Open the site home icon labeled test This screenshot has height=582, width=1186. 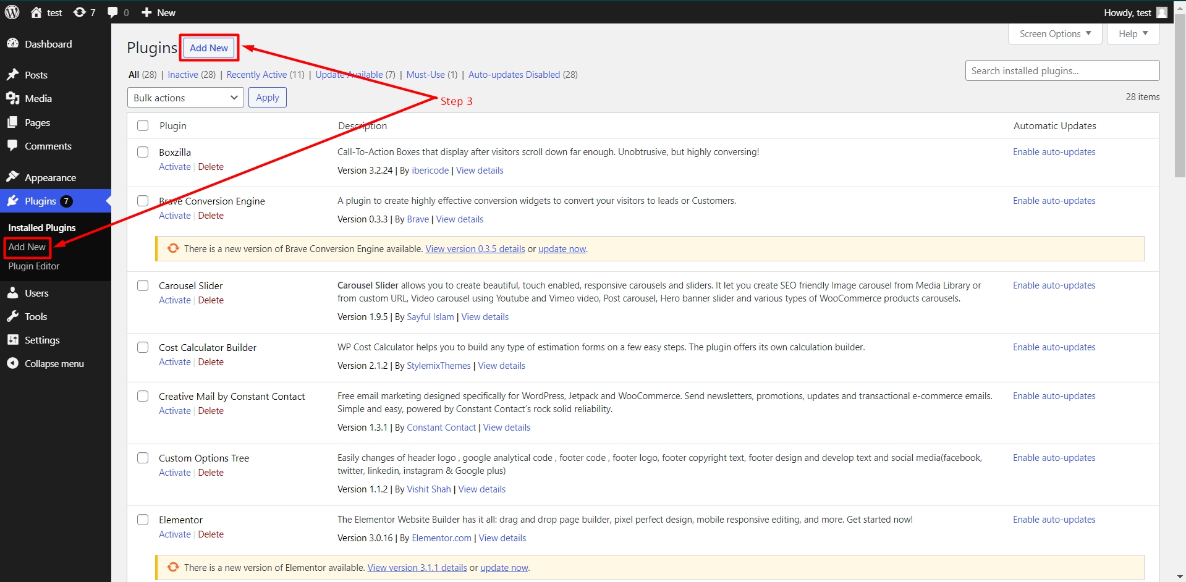pos(36,12)
